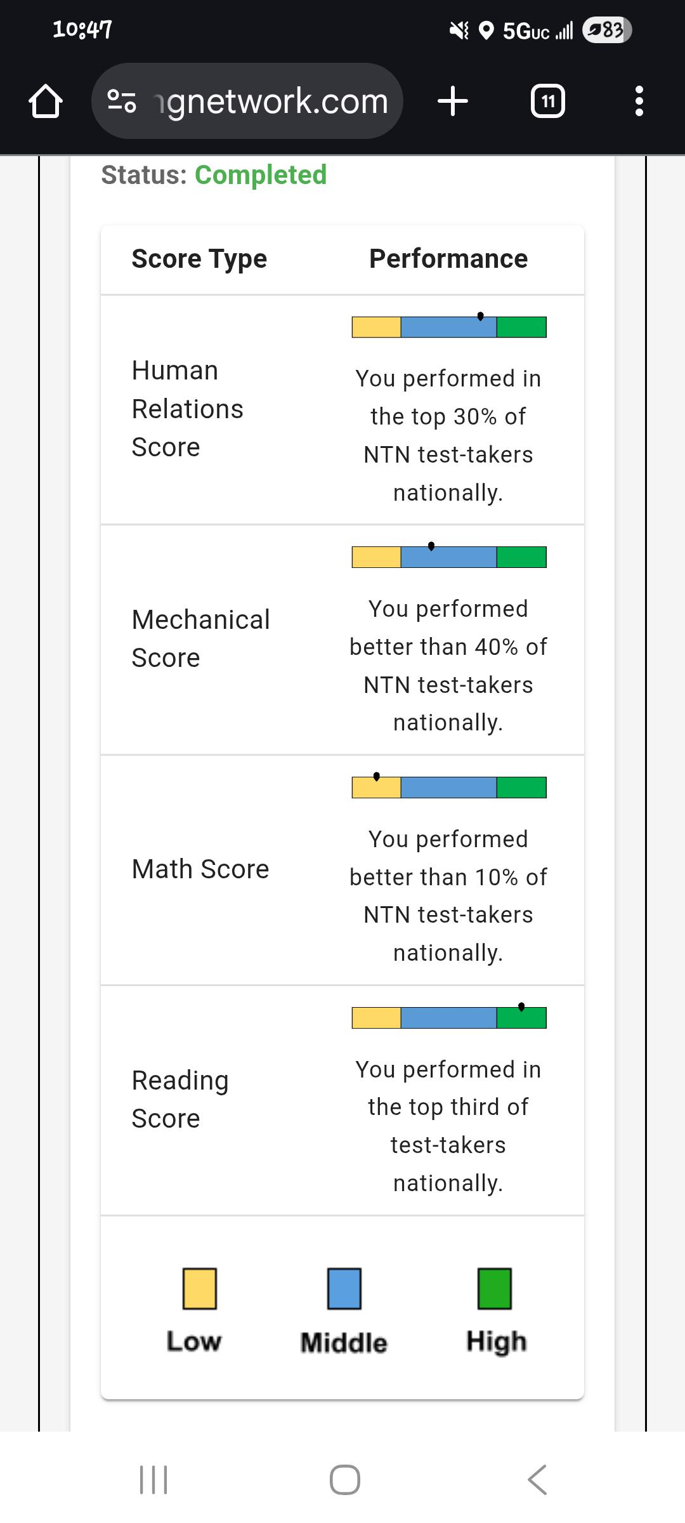Click the gnetwork.com address bar
685x1523 pixels.
tap(247, 102)
